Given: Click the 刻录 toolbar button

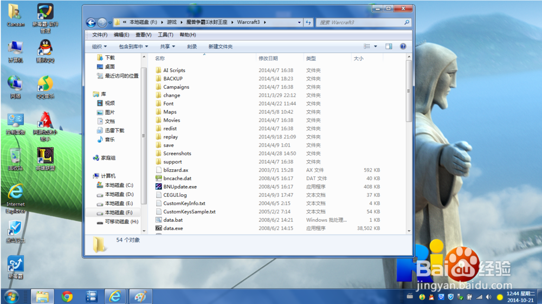Looking at the screenshot, I should coord(192,47).
